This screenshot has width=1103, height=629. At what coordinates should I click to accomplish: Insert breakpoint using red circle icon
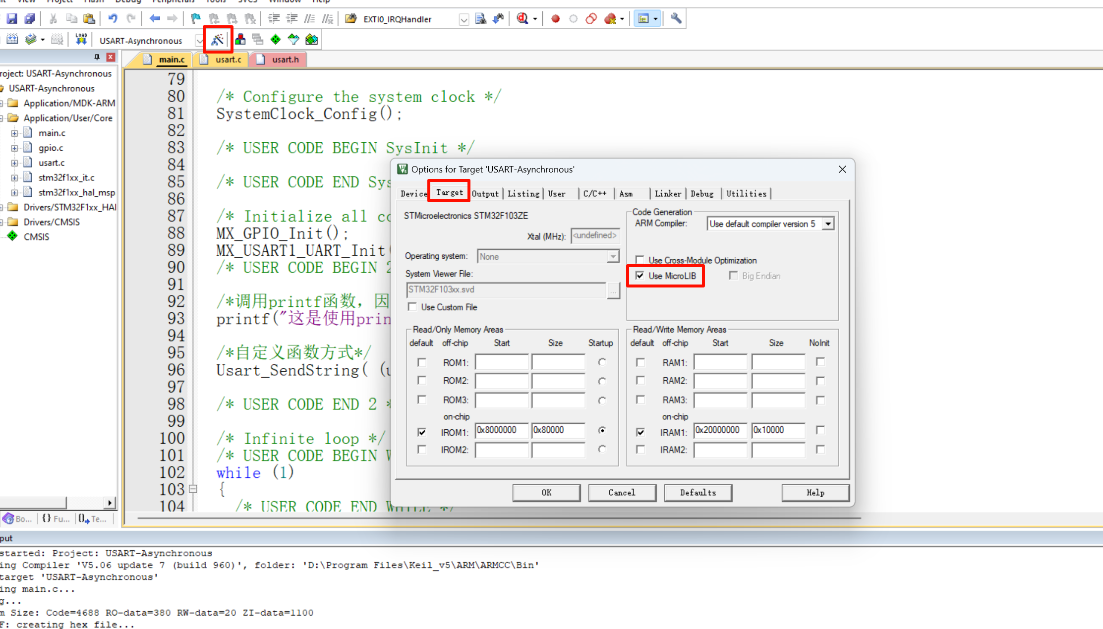pyautogui.click(x=555, y=19)
